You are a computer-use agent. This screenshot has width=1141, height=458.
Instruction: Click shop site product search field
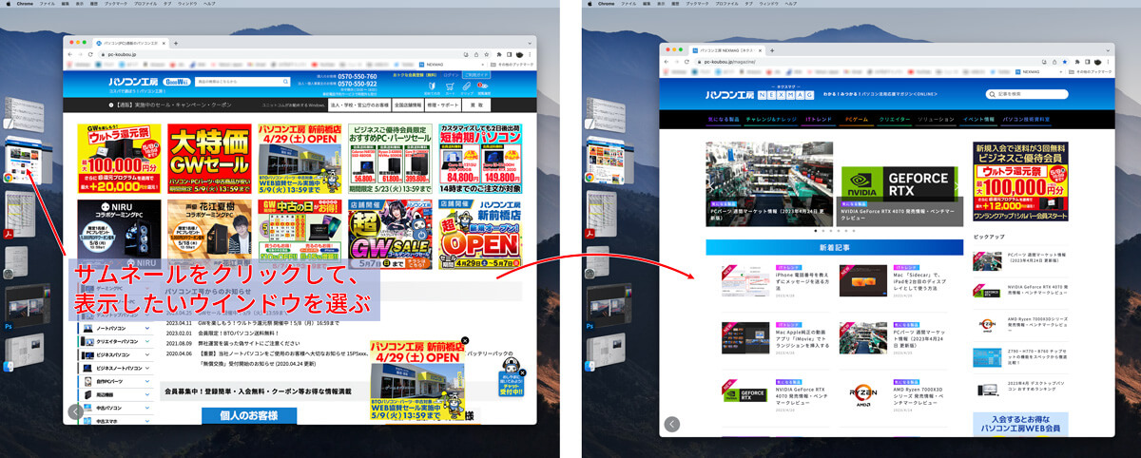tap(244, 83)
